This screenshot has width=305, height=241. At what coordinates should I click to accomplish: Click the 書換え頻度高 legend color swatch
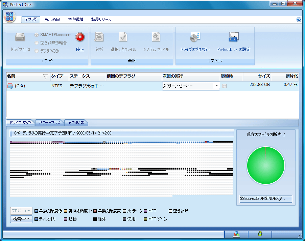(x=95, y=211)
